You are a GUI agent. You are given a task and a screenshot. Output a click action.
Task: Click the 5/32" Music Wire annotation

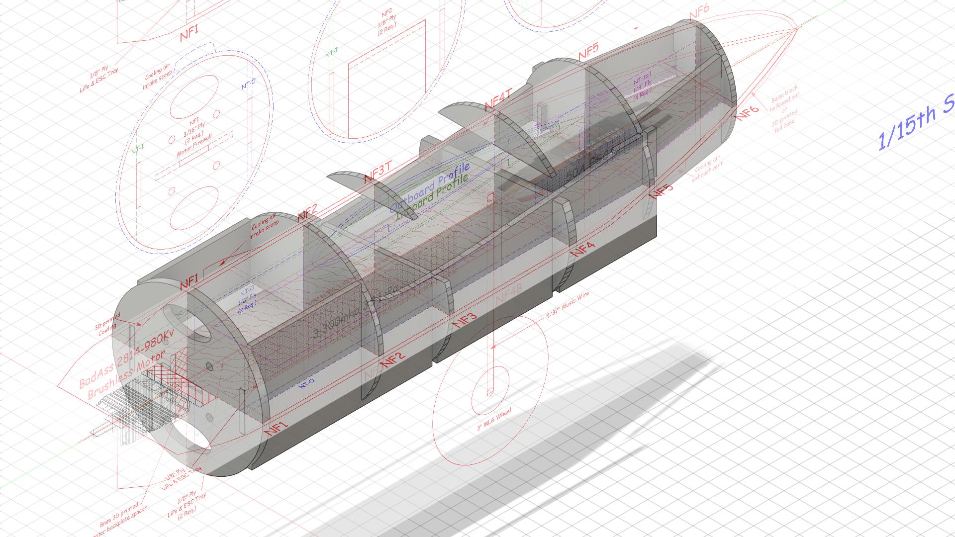tap(567, 306)
